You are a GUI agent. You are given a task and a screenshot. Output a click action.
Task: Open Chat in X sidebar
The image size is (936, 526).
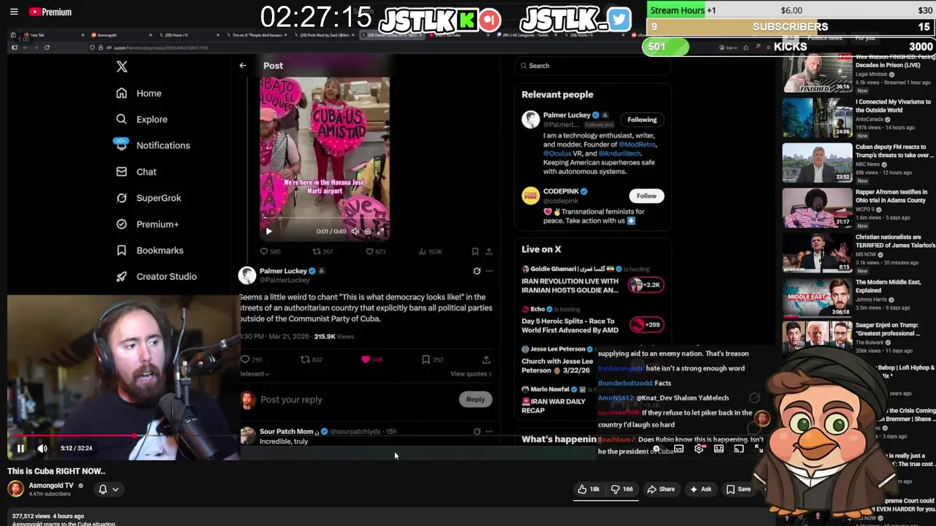(136, 172)
